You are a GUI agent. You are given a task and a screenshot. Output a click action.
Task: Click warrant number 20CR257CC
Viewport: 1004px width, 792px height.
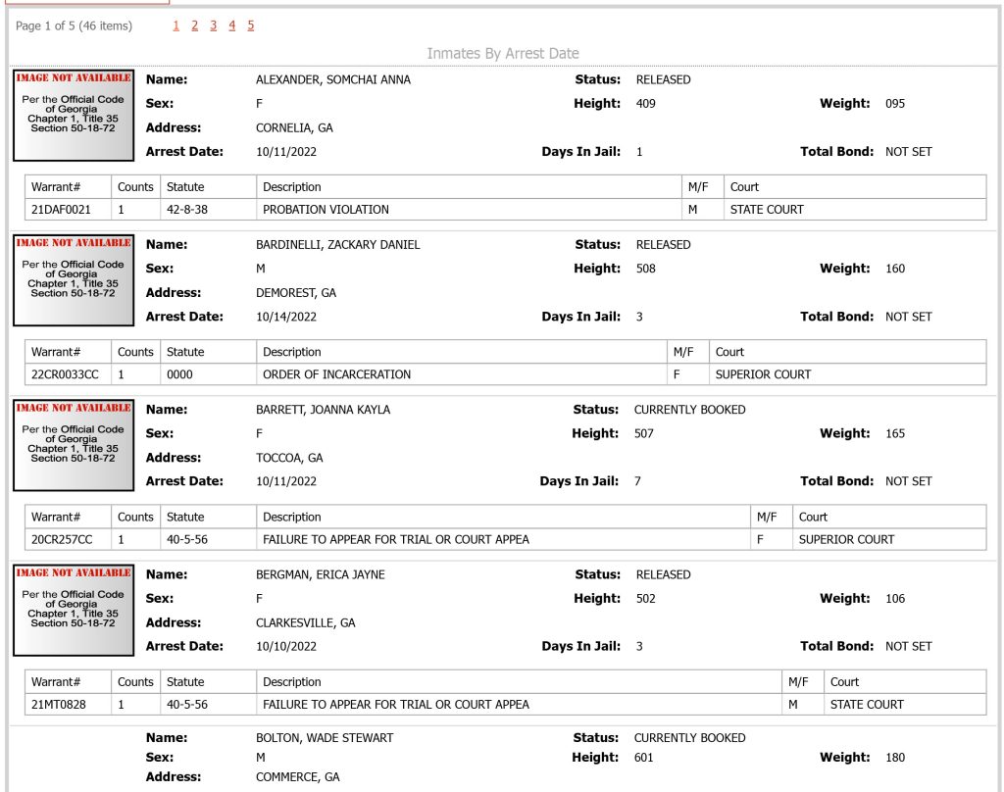pos(62,540)
